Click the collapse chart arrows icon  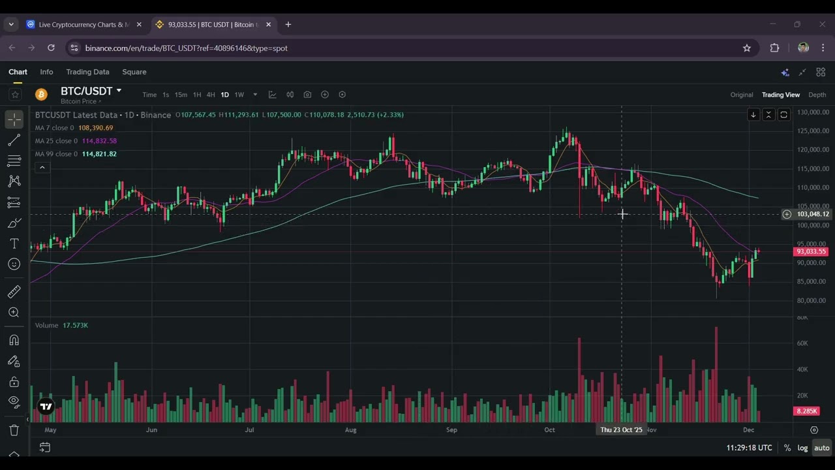pyautogui.click(x=802, y=72)
